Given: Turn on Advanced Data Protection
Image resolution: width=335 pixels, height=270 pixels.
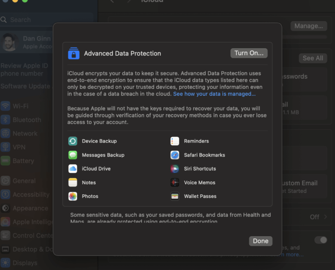Looking at the screenshot, I should pyautogui.click(x=249, y=53).
